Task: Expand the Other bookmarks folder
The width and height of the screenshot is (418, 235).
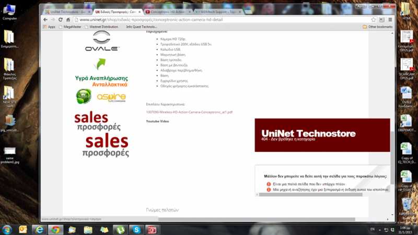Action: pos(377,27)
